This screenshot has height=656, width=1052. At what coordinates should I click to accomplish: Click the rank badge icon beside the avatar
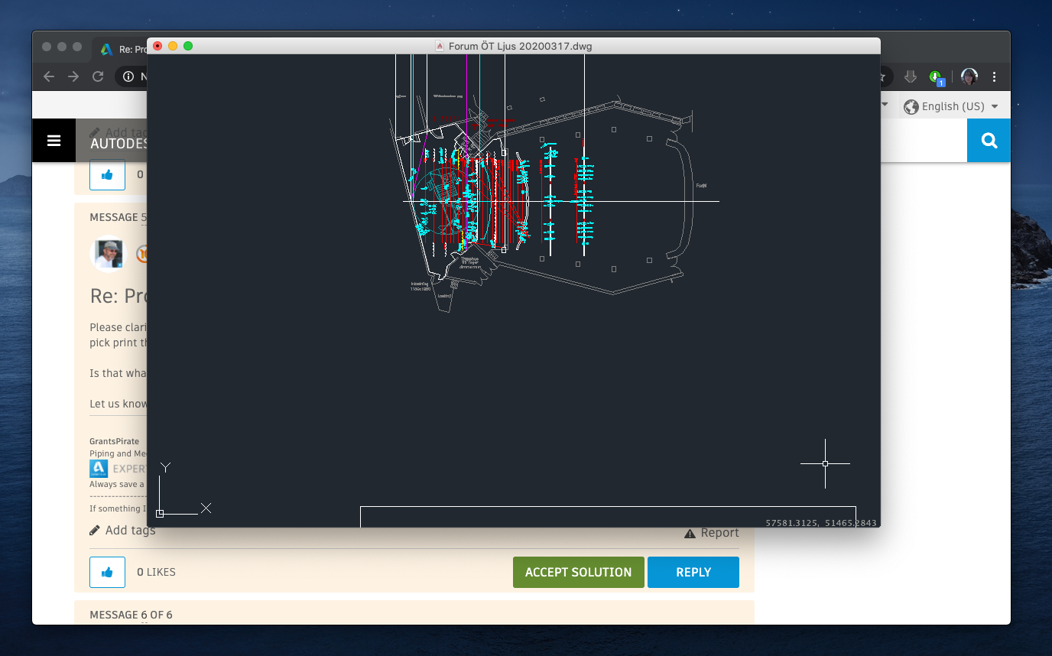click(x=141, y=254)
